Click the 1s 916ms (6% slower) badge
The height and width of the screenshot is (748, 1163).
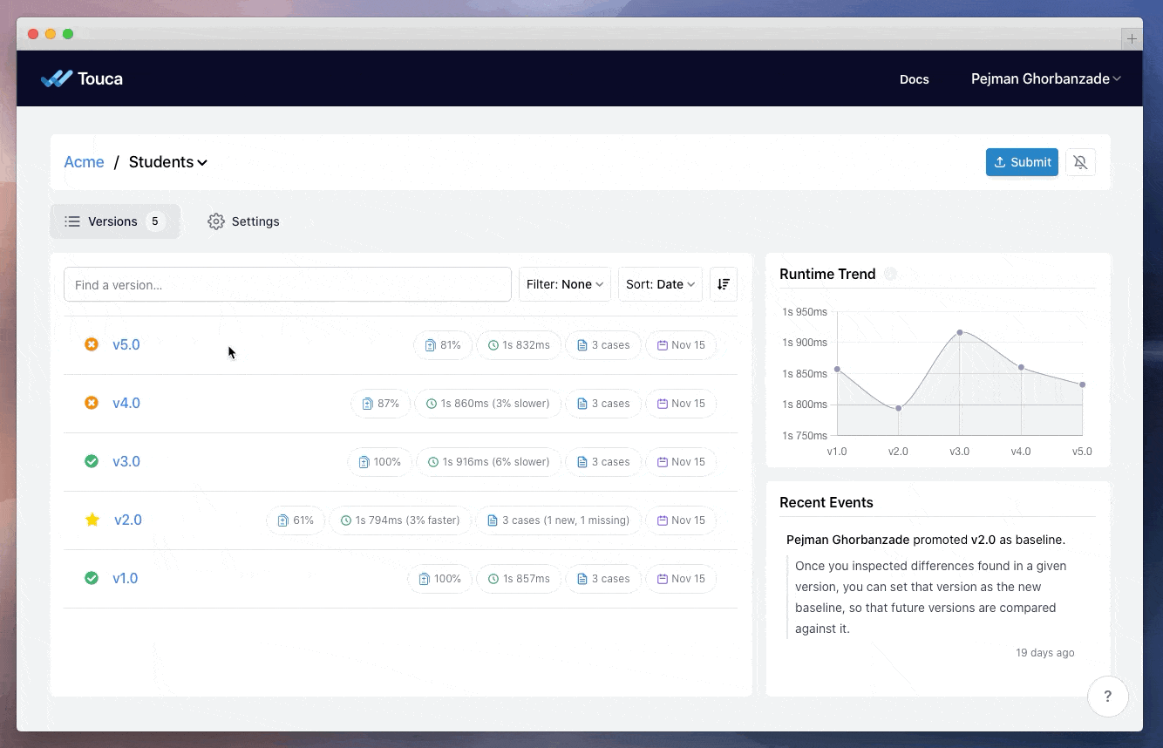pyautogui.click(x=488, y=462)
